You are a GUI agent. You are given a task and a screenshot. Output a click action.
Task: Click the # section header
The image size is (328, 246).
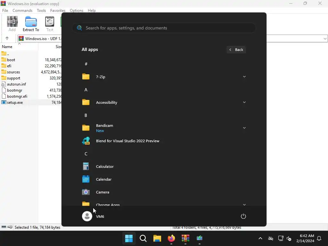(86, 64)
